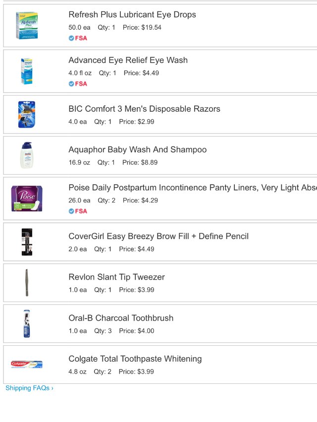Click the Poise panty liners package image

[27, 198]
